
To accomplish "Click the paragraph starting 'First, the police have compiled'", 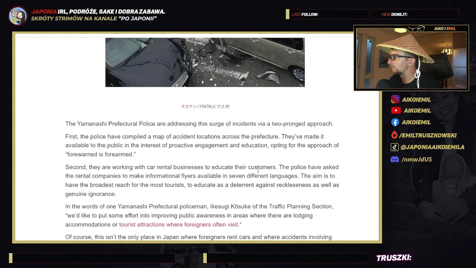I will click(x=202, y=146).
